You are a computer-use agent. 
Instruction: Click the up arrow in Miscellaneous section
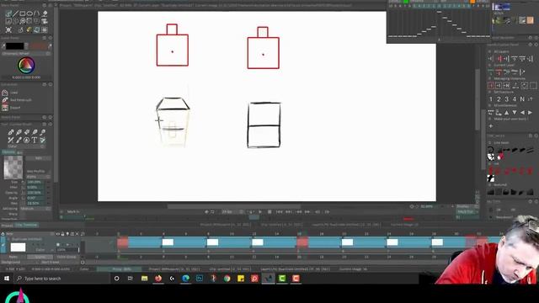pyautogui.click(x=506, y=112)
